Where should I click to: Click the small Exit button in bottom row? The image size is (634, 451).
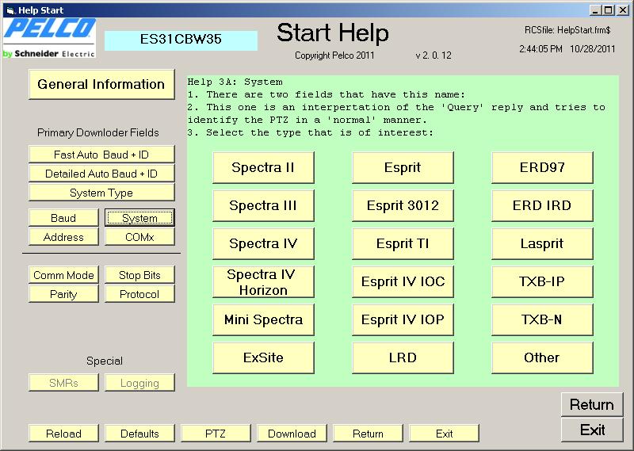tap(444, 434)
